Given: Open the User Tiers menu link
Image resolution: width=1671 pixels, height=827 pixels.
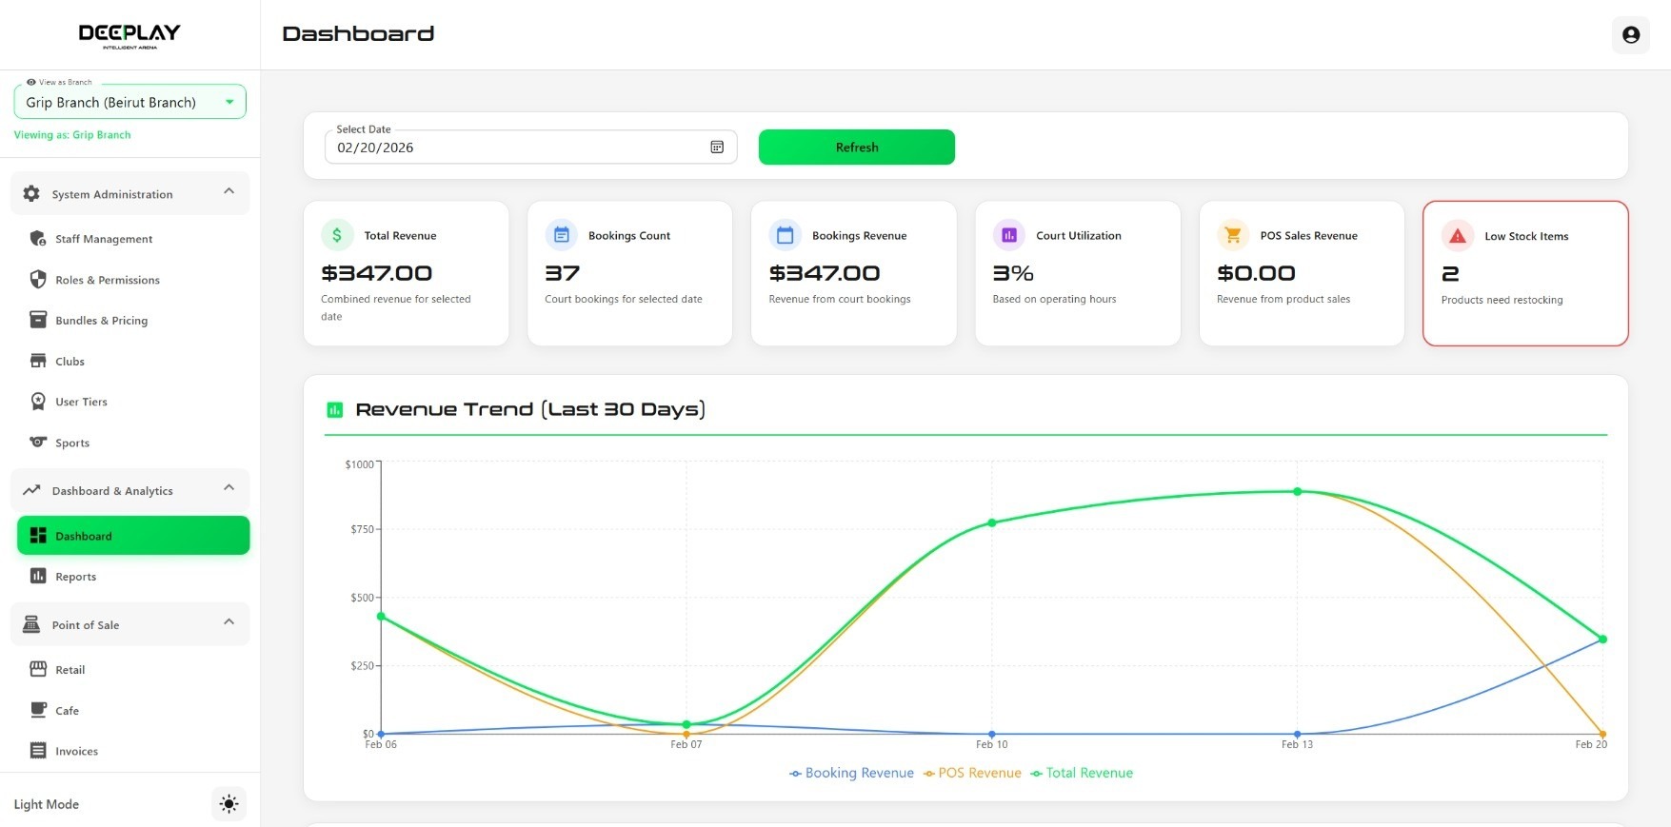Looking at the screenshot, I should pos(133,402).
